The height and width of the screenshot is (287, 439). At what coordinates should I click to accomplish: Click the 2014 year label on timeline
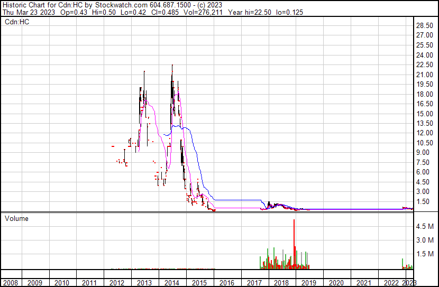point(172,282)
